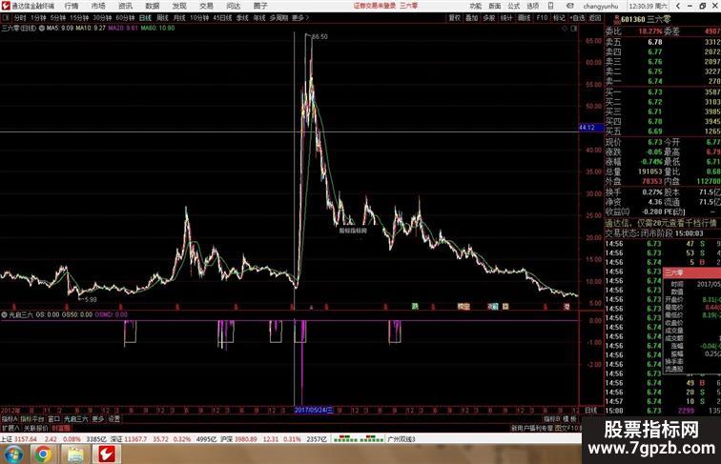
Task: Switch to 45日线 period
Action: point(222,18)
